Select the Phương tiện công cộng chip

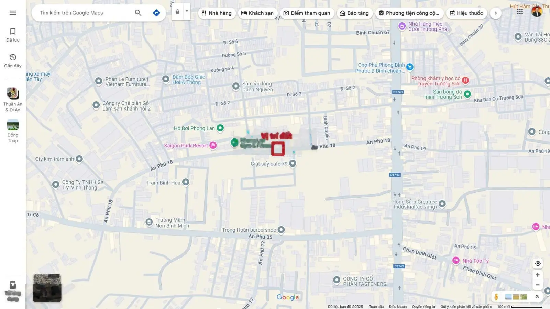409,13
